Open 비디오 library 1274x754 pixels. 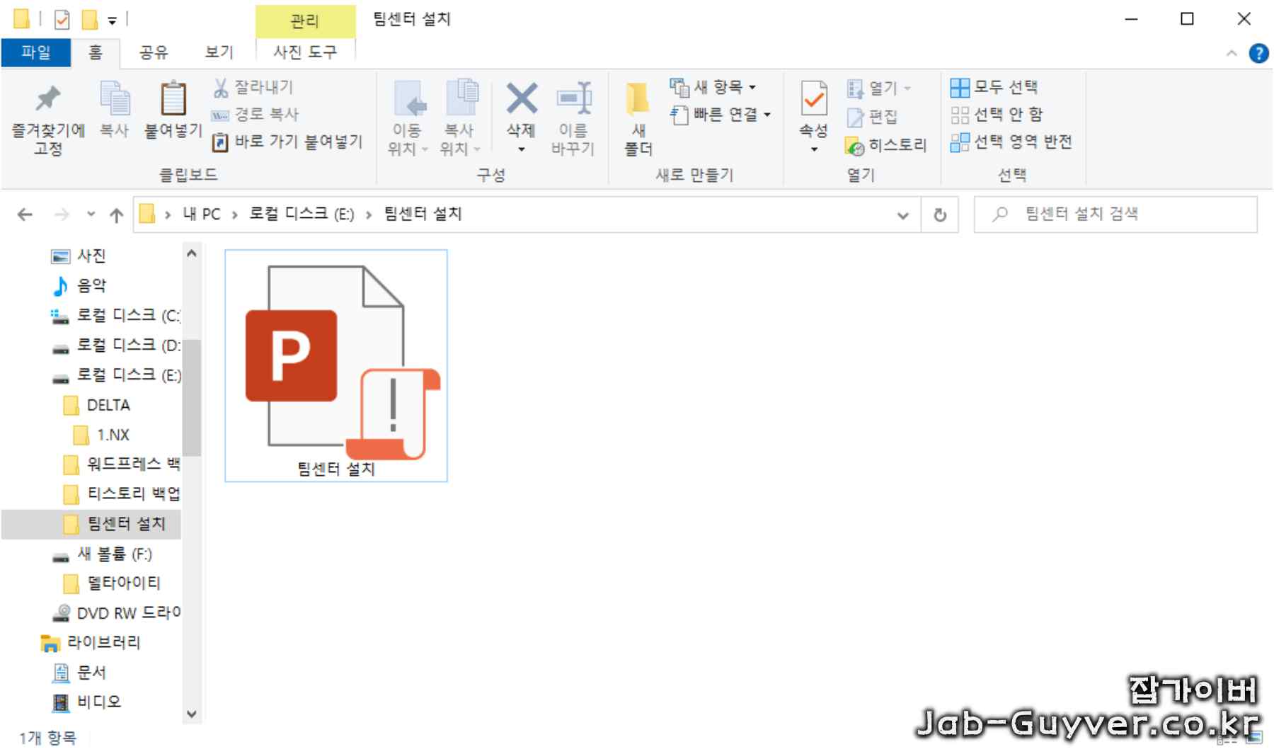[x=86, y=702]
